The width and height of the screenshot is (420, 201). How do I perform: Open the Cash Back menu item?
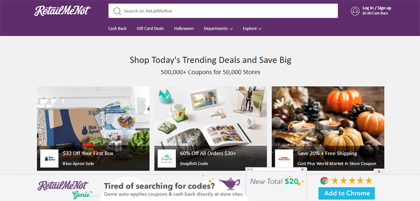click(118, 29)
